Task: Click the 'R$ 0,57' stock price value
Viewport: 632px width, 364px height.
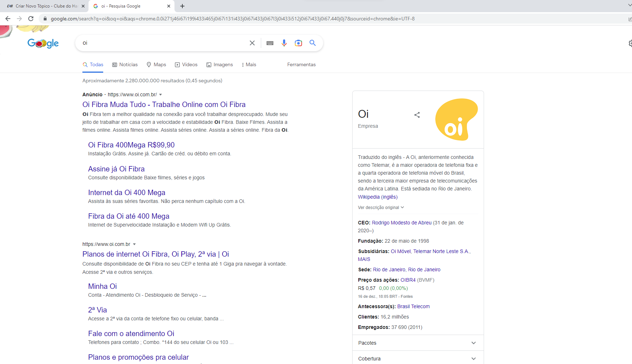Action: pos(367,288)
